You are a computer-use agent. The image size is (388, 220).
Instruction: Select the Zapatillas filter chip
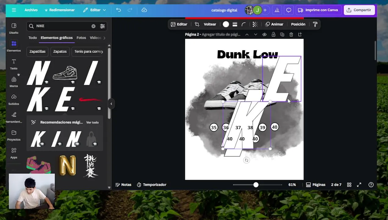[38, 51]
